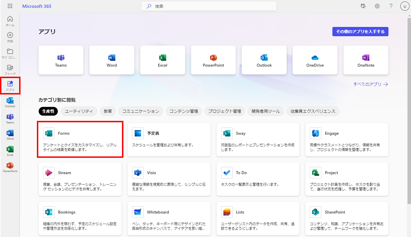
Task: Select the 従業員エクスペリエンス category tab
Action: (313, 111)
